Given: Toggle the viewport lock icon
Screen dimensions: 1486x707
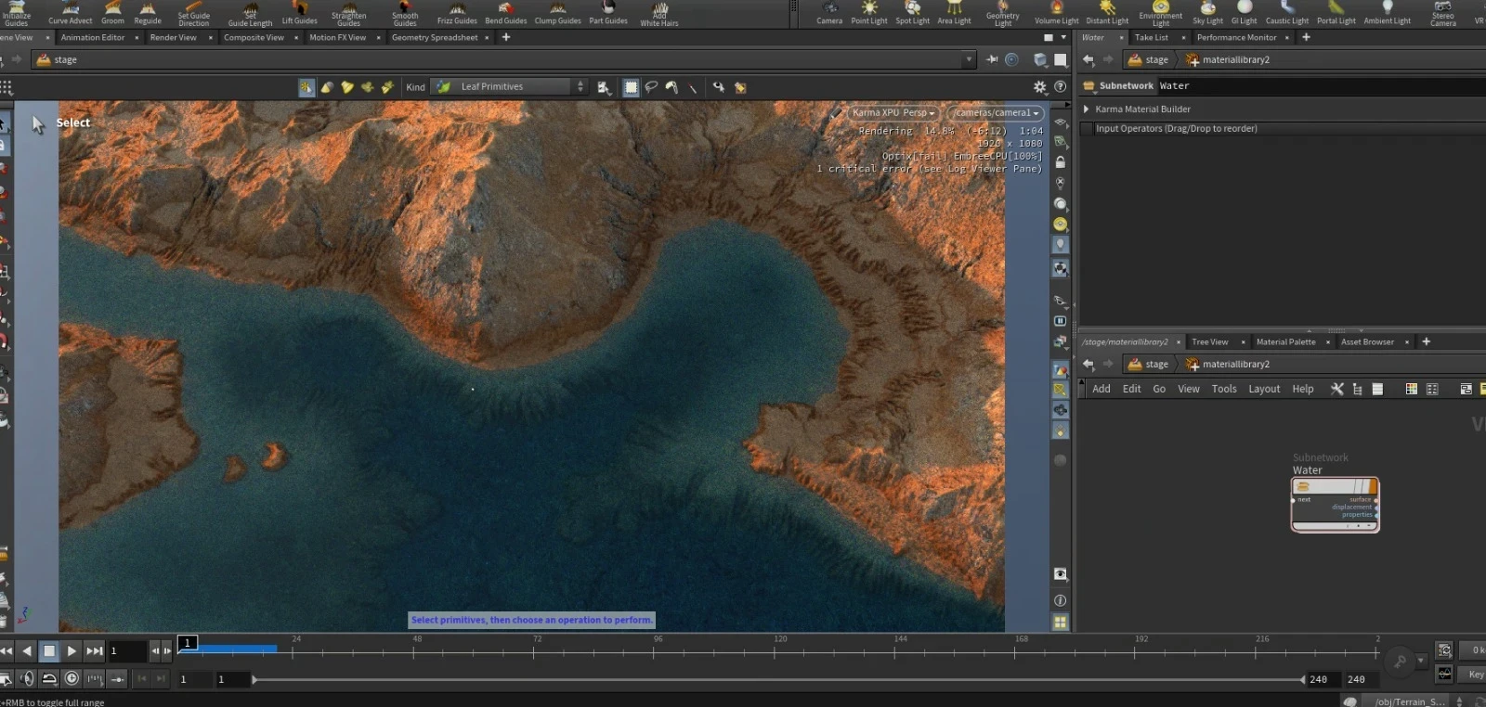Looking at the screenshot, I should click(x=1060, y=162).
